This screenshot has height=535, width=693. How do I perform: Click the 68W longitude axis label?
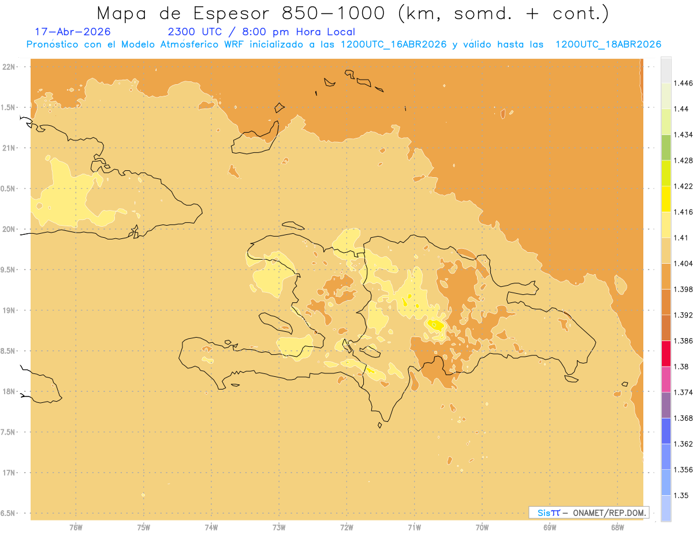click(617, 527)
